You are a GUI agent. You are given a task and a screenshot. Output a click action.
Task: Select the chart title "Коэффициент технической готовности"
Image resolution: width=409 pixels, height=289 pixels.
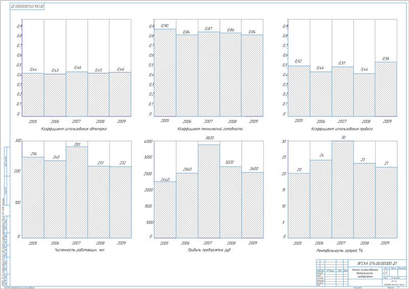coord(210,129)
